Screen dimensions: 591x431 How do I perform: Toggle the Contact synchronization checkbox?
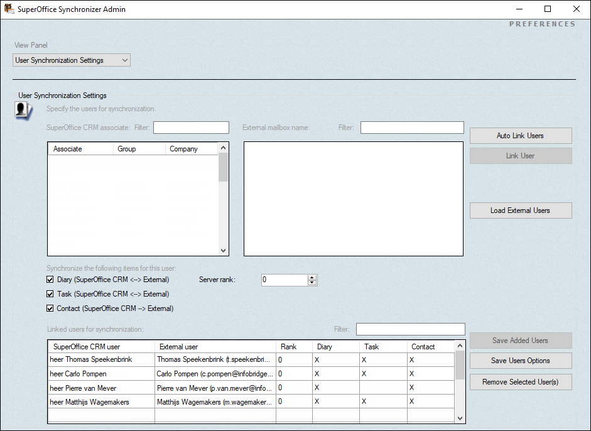tap(50, 308)
